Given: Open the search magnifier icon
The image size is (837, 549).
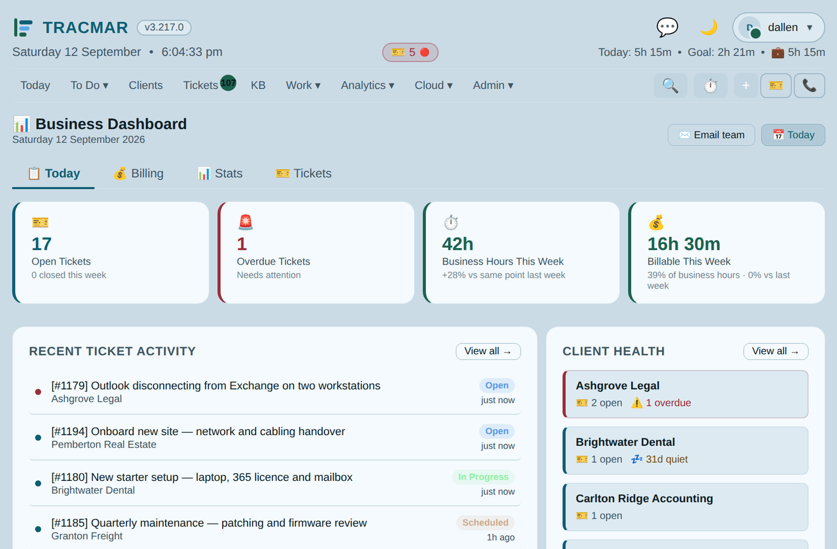Looking at the screenshot, I should 670,86.
